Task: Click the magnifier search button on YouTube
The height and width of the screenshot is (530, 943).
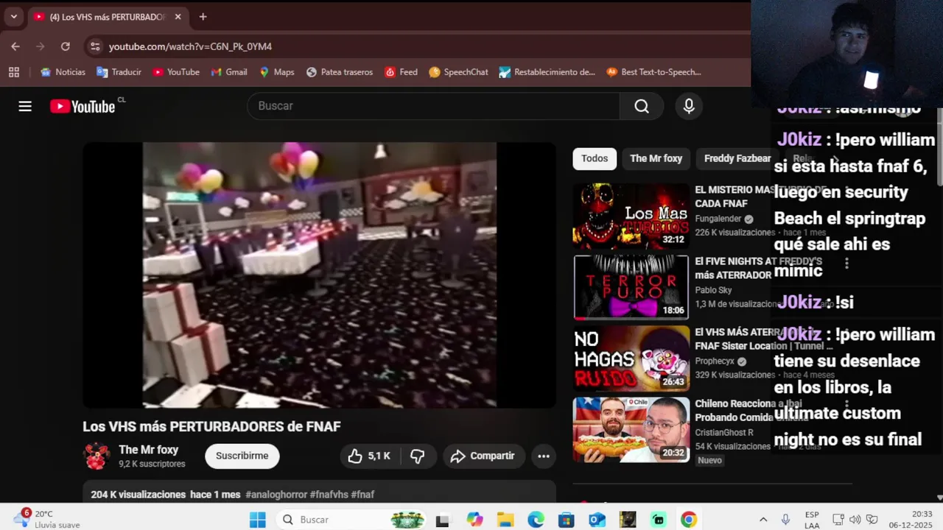Action: (x=642, y=106)
